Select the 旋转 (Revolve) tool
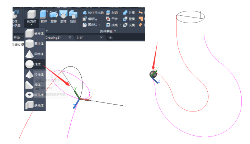The image size is (250, 144). click(x=53, y=16)
